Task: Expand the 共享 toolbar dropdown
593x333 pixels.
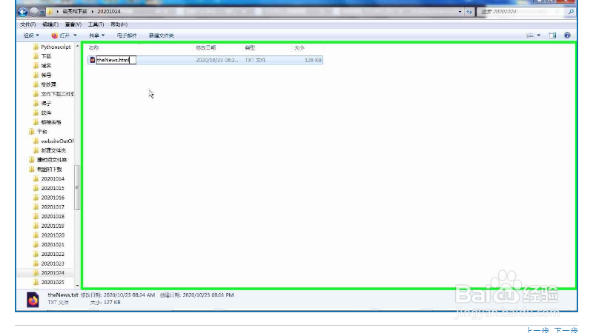Action: point(96,36)
